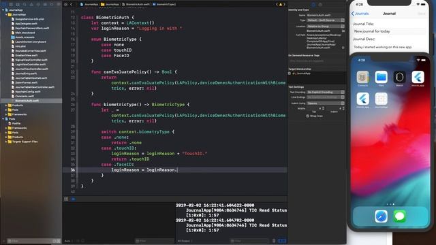Screen dimensions: 436x245
Task: Click the Journal Title text field in simulator
Action: point(389,31)
